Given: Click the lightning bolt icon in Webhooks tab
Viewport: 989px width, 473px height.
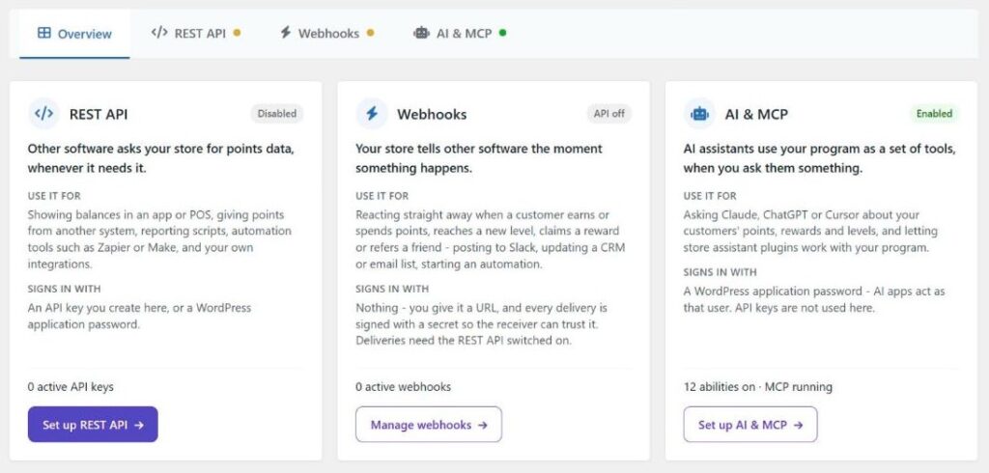Looking at the screenshot, I should click(x=286, y=33).
